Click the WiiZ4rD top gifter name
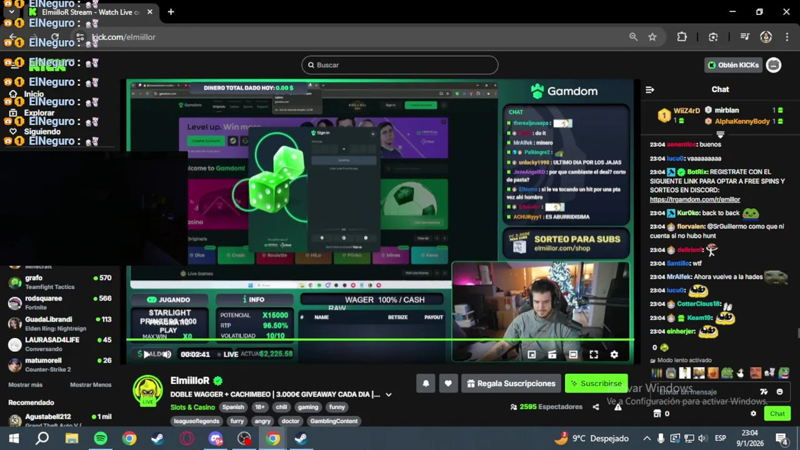The image size is (800, 450). point(686,111)
